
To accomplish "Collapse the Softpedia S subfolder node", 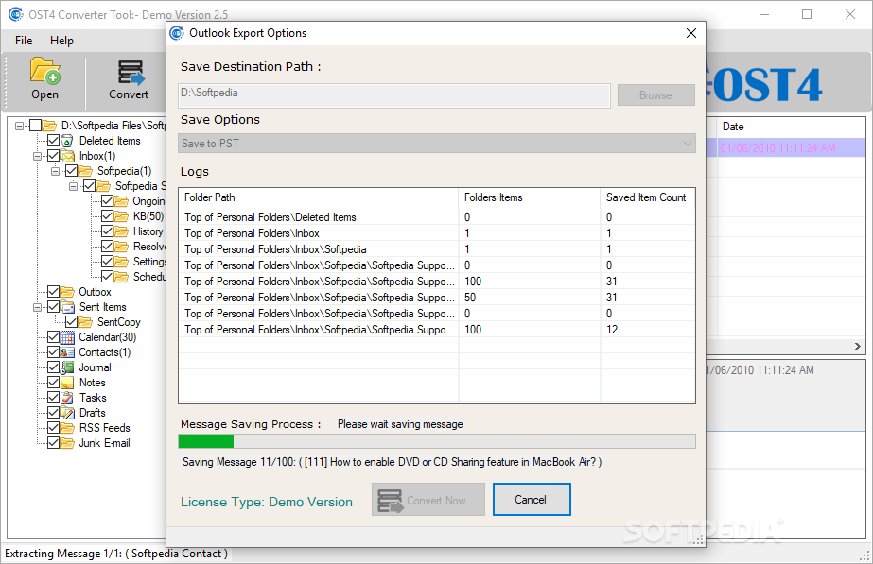I will (74, 186).
